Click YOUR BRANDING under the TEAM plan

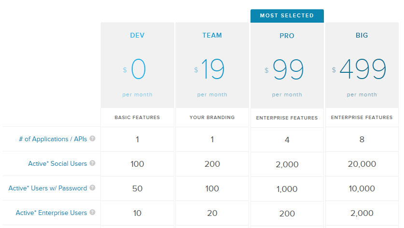[x=212, y=117]
